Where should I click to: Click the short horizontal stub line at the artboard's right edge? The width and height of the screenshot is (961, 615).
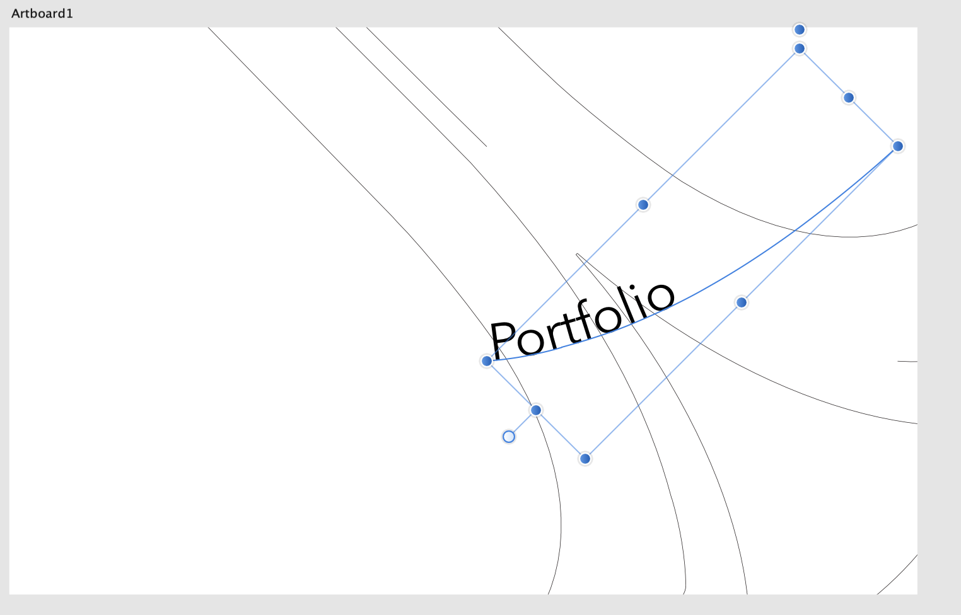coord(907,362)
